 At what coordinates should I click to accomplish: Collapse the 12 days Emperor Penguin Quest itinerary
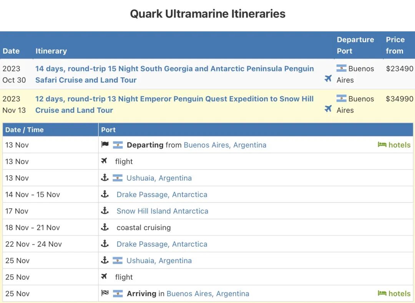pos(174,104)
